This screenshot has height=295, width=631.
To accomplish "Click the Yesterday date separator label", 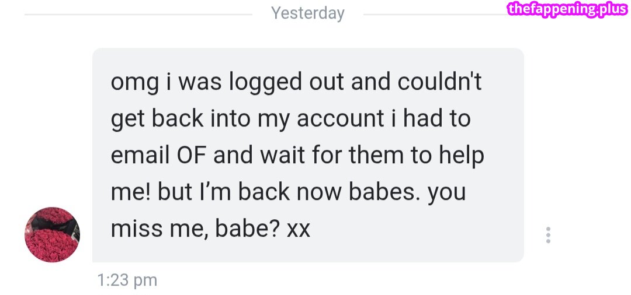I will point(308,13).
